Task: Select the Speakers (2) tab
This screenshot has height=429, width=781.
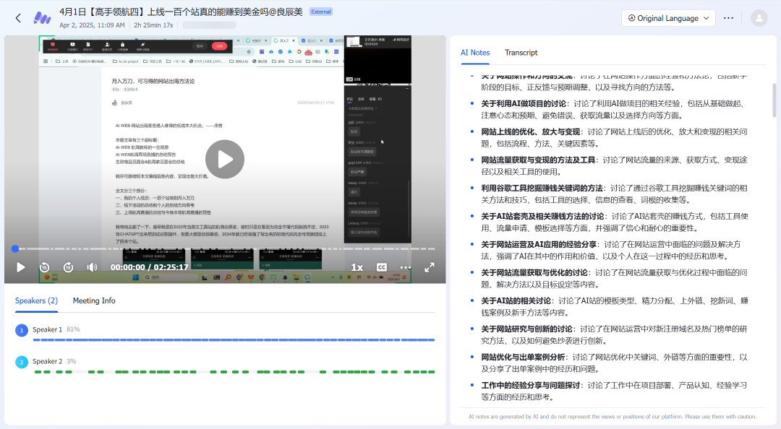Action: (x=36, y=300)
